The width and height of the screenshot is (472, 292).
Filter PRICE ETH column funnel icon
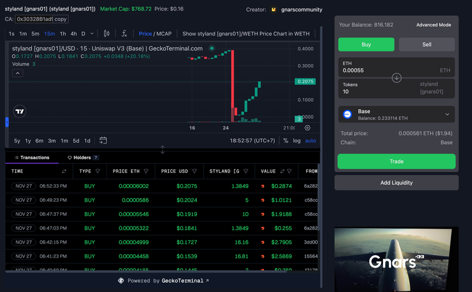pos(146,171)
